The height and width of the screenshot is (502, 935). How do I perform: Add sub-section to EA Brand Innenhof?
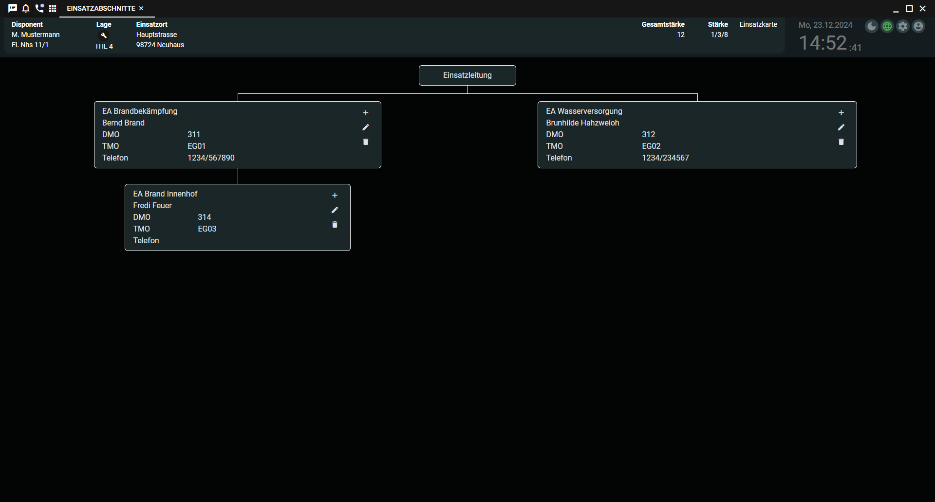click(x=335, y=196)
